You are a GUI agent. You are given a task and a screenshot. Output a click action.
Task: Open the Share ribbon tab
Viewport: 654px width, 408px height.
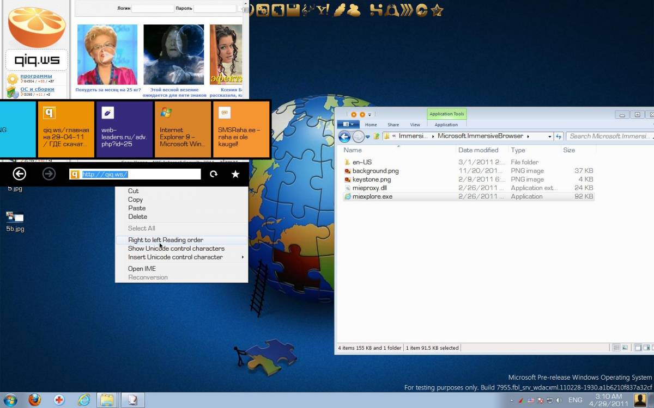393,125
